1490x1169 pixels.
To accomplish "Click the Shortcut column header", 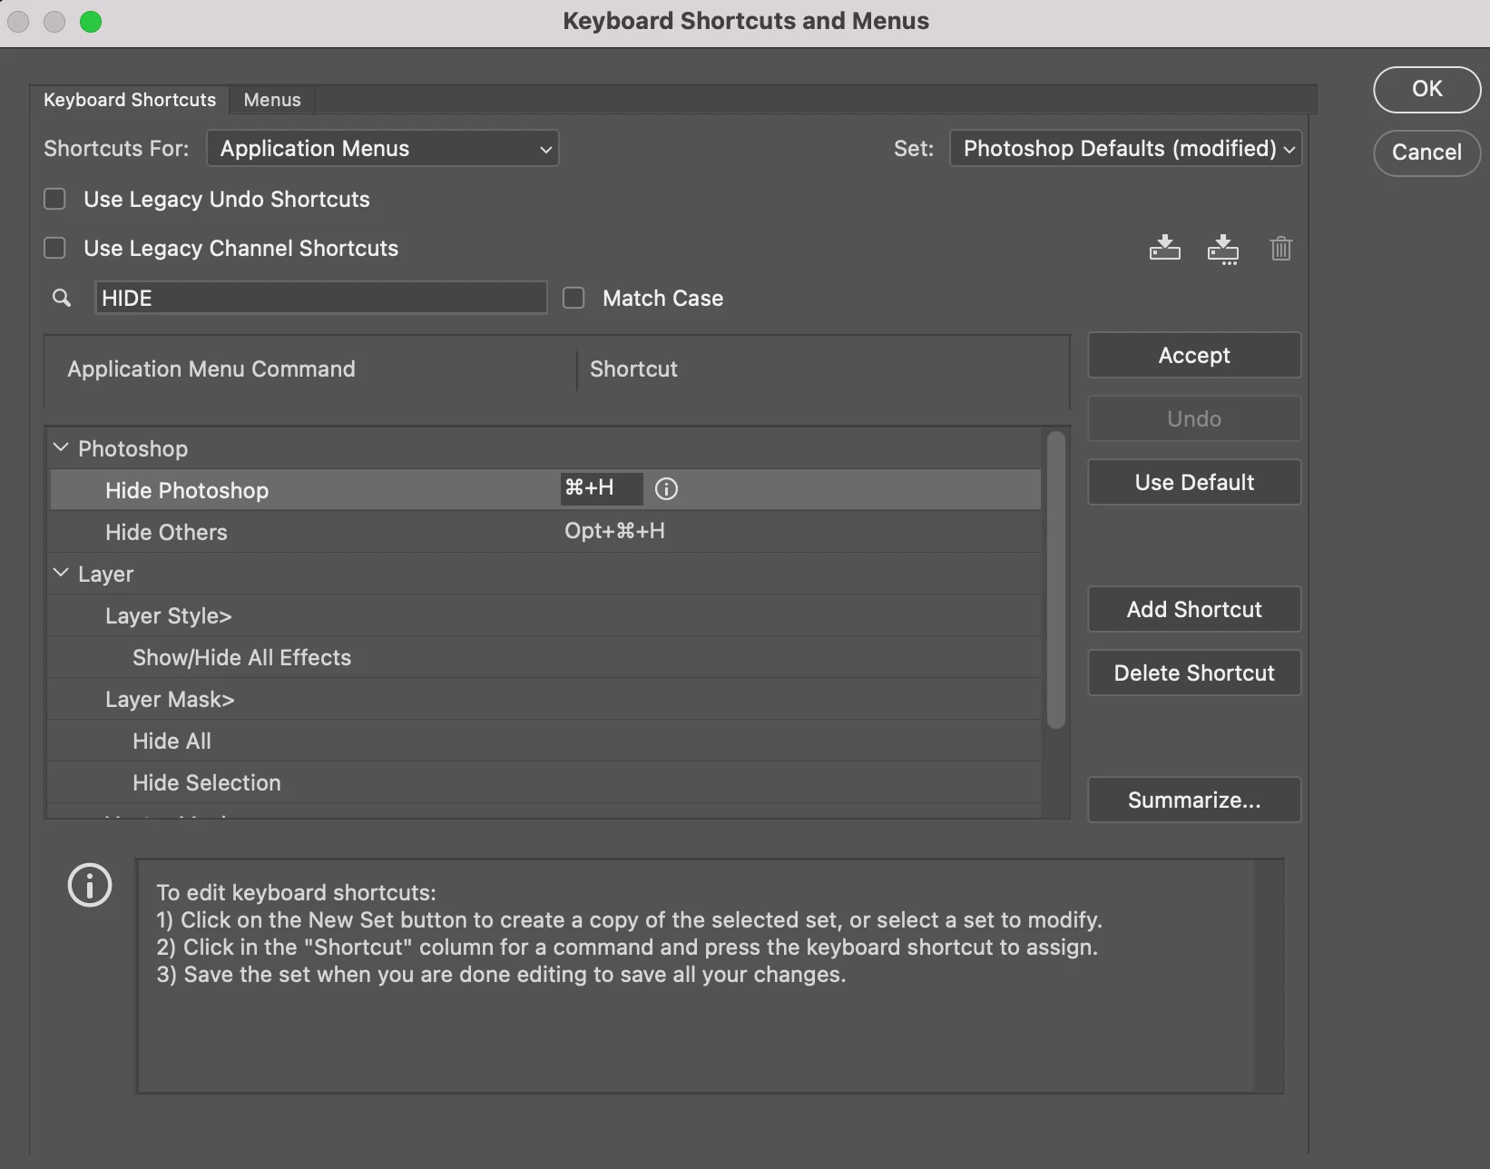I will (633, 369).
